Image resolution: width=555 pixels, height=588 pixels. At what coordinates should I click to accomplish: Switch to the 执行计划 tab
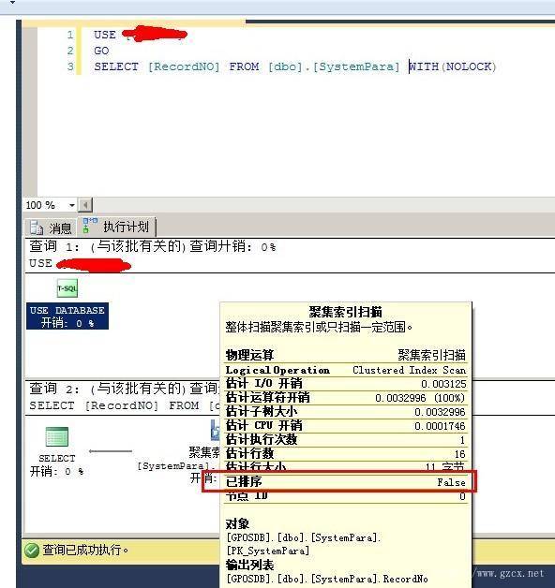[x=117, y=227]
